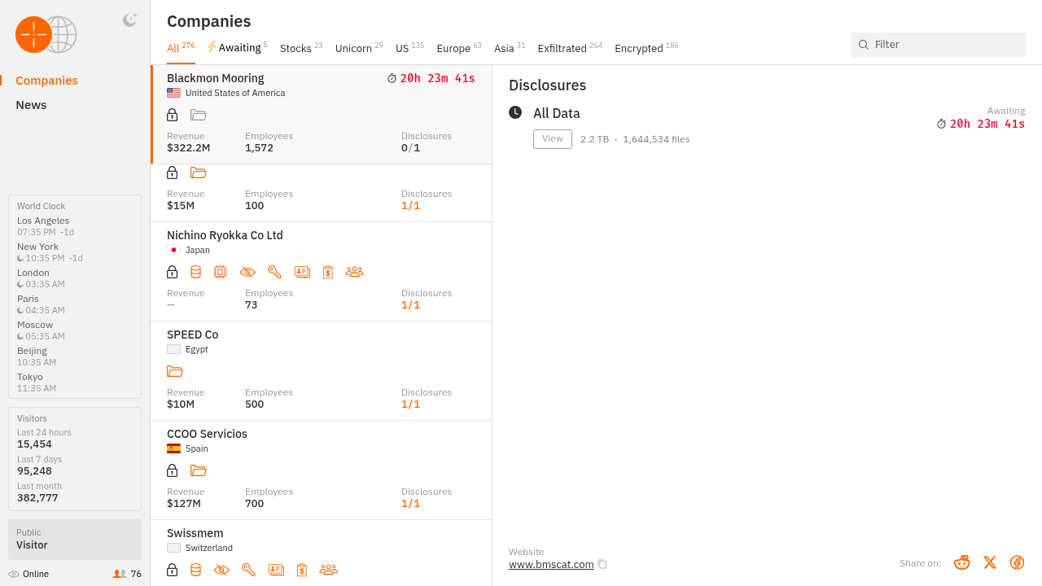The height and width of the screenshot is (586, 1042).
Task: Open the Encrypted tab
Action: click(646, 48)
